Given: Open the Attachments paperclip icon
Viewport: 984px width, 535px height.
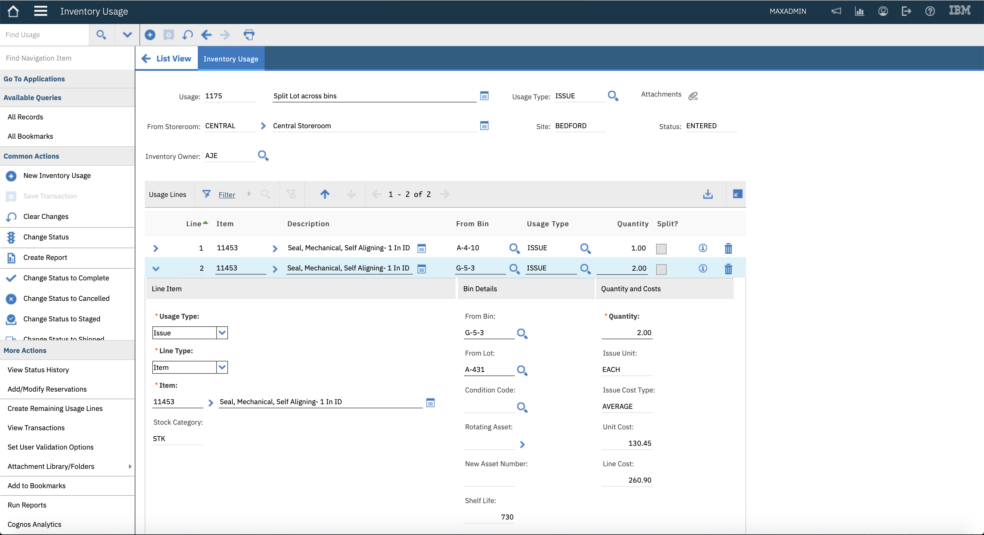Looking at the screenshot, I should pos(693,96).
